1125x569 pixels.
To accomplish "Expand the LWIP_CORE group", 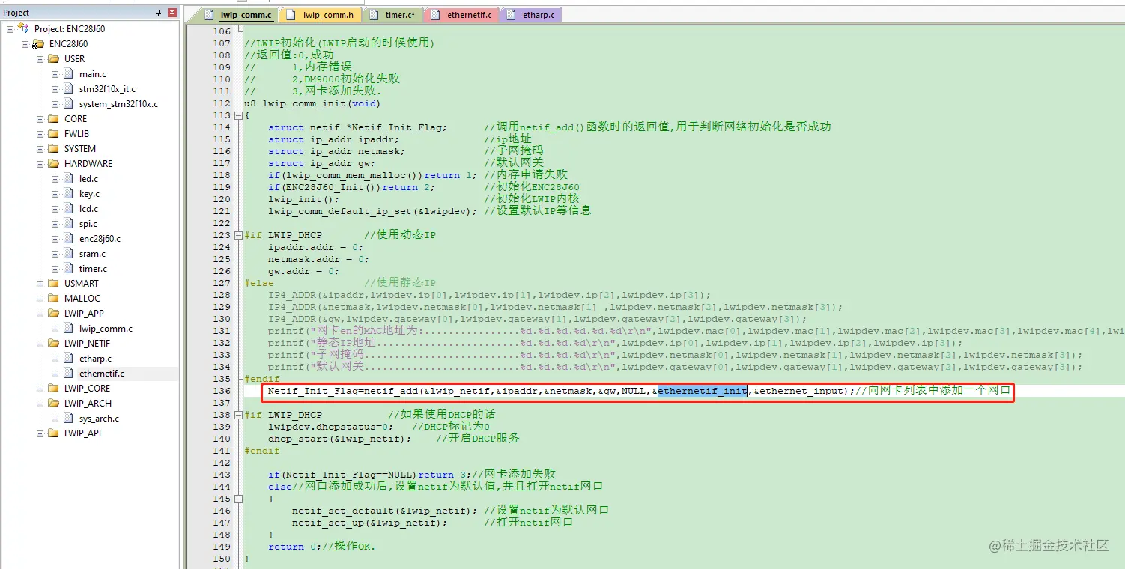I will click(x=40, y=389).
